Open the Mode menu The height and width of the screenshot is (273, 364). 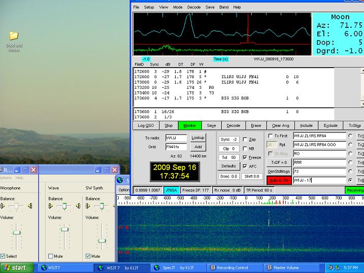tap(178, 8)
